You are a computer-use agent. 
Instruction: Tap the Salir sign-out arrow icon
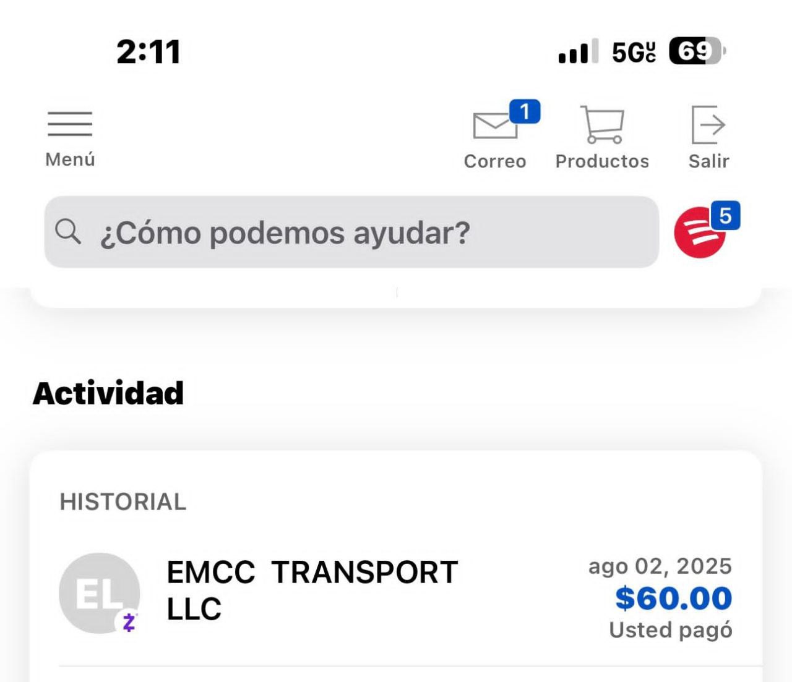click(x=708, y=124)
